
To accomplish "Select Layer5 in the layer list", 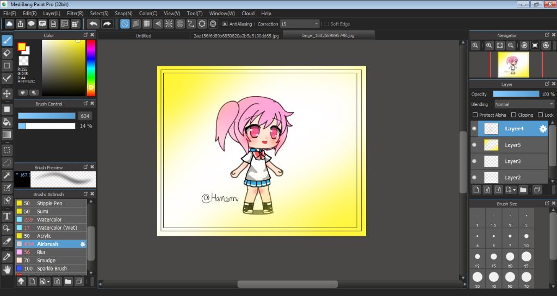I will (509, 144).
